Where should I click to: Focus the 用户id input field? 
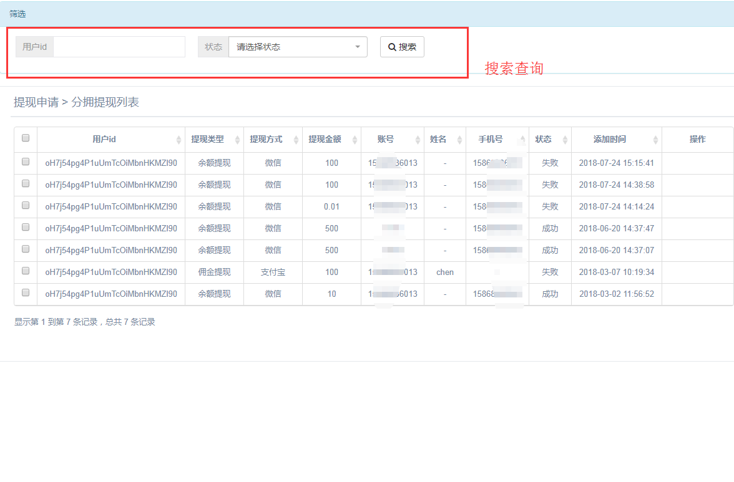tap(119, 47)
